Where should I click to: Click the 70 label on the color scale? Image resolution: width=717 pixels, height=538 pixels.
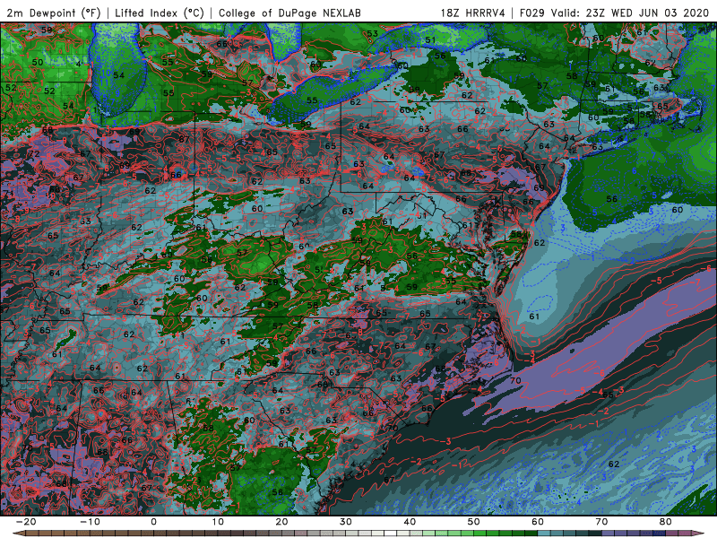tap(601, 522)
